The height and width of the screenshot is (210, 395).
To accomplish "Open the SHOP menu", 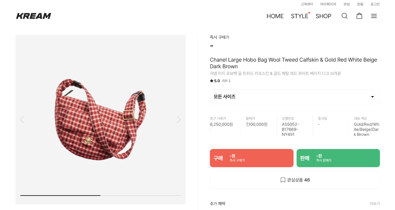I will (323, 16).
